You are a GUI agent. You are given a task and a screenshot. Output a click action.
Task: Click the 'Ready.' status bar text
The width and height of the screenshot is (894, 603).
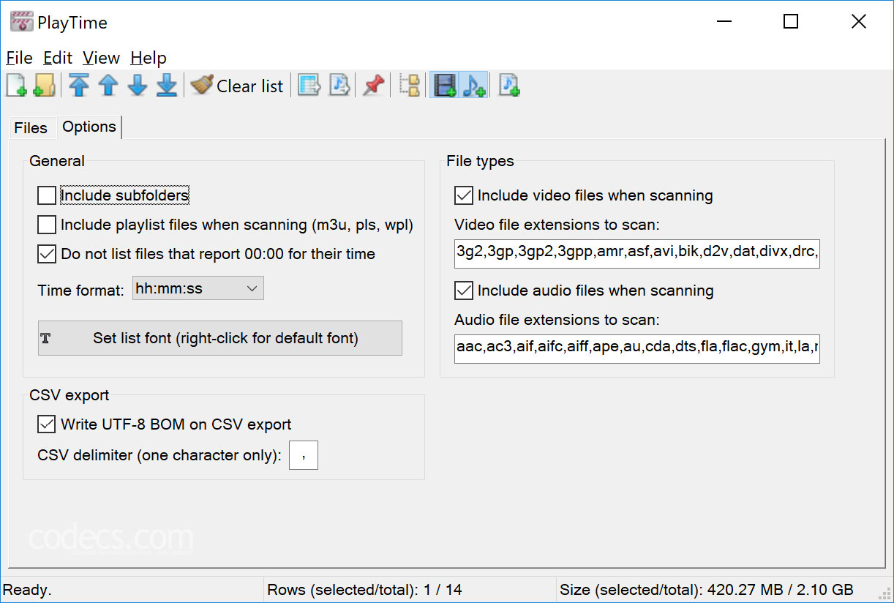(27, 589)
